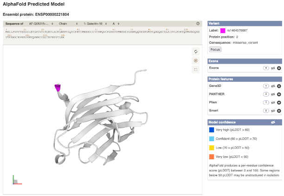Screen dimensions: 284x196
Task: Open the Galectin-10 entity dropdown
Action: pyautogui.click(x=95, y=23)
